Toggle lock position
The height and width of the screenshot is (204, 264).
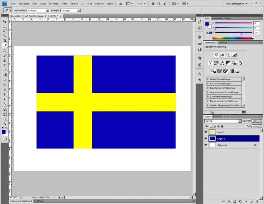point(219,126)
